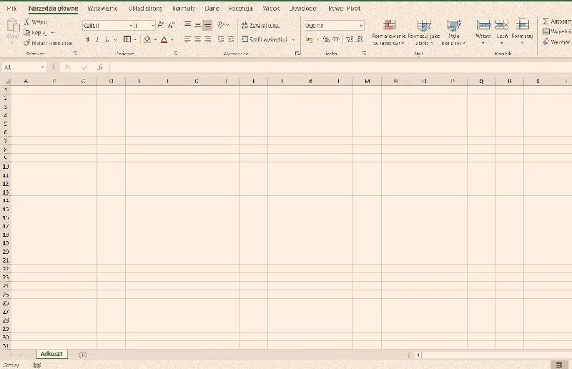Select the Malarz formatów brush
This screenshot has height=369, width=572.
click(27, 43)
